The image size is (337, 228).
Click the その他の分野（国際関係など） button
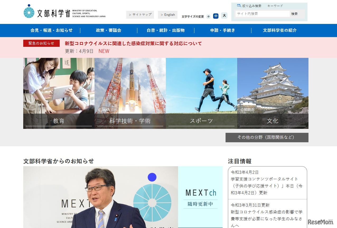266,137
